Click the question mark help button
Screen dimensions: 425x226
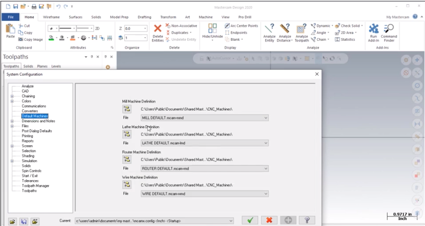(307, 220)
